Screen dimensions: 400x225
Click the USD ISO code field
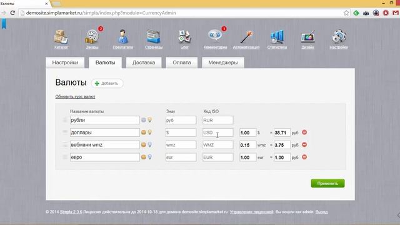pos(218,132)
